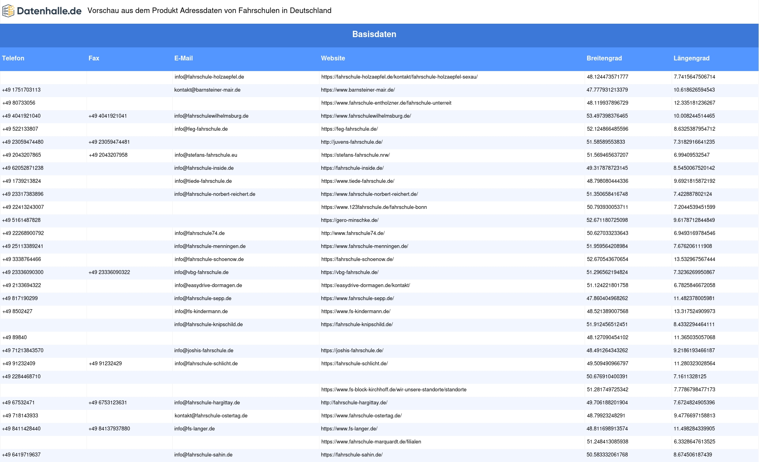
Task: Click the fahrschule-menningen.de website URL
Action: (x=364, y=246)
